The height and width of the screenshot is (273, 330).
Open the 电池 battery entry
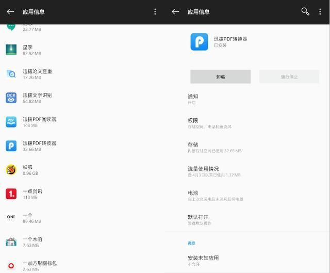247,196
